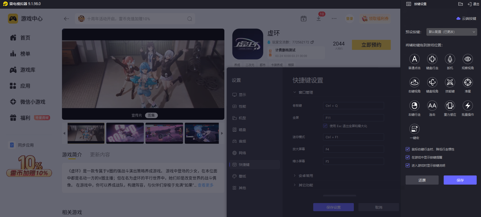Image resolution: width=481 pixels, height=217 pixels.
Task: Select the 扳机 trigger icon
Action: point(450,59)
